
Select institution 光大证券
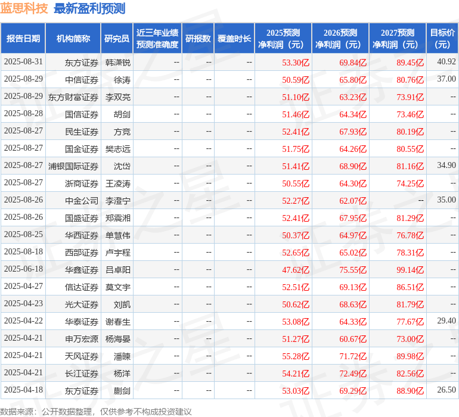[x=82, y=304]
